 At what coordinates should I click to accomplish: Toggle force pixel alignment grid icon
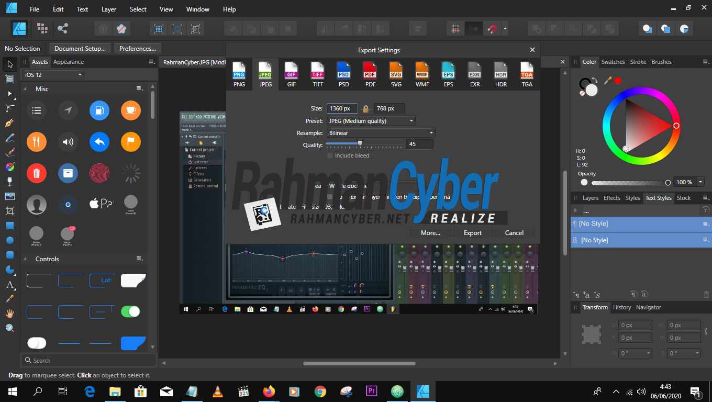[455, 29]
